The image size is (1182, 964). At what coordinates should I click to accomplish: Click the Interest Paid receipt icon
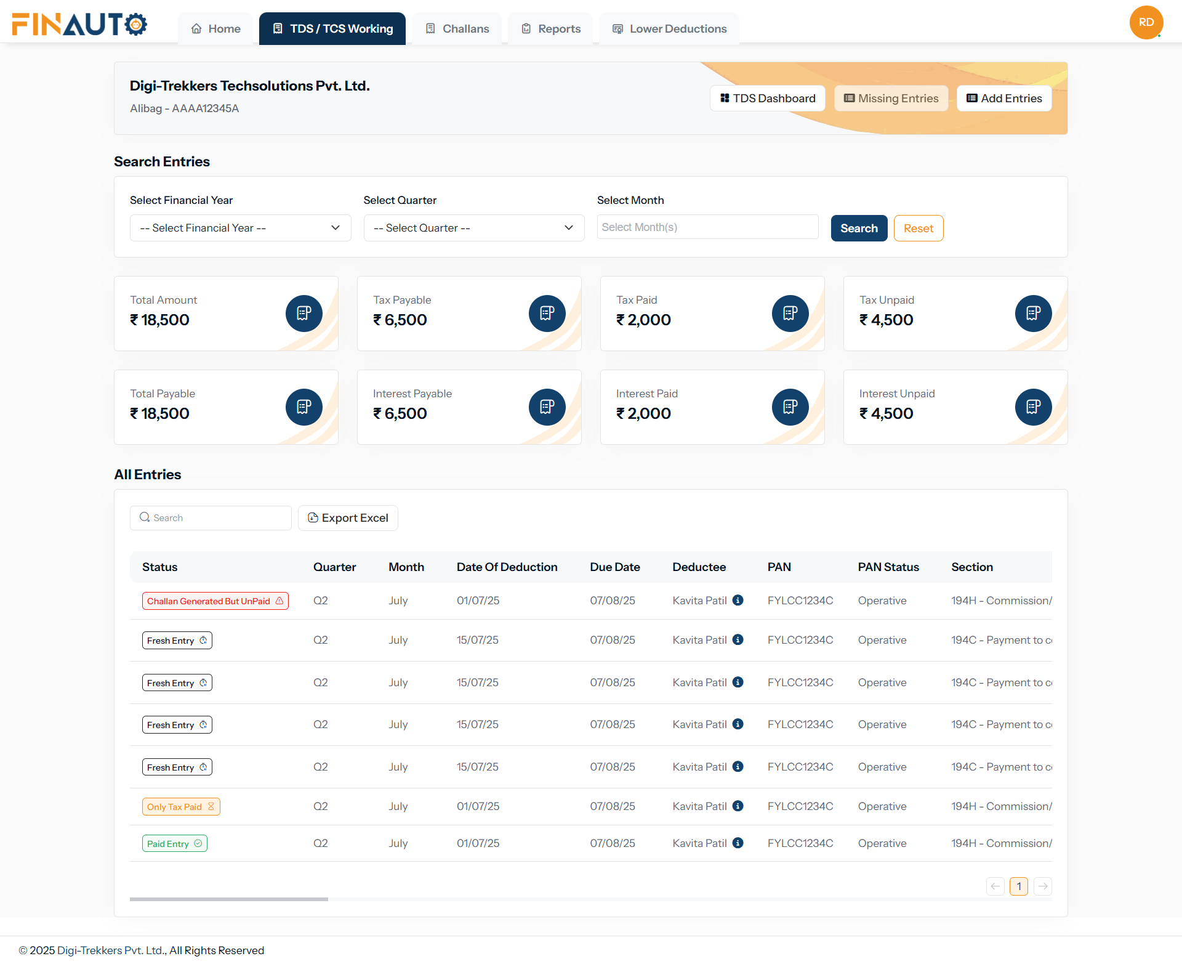click(x=790, y=407)
